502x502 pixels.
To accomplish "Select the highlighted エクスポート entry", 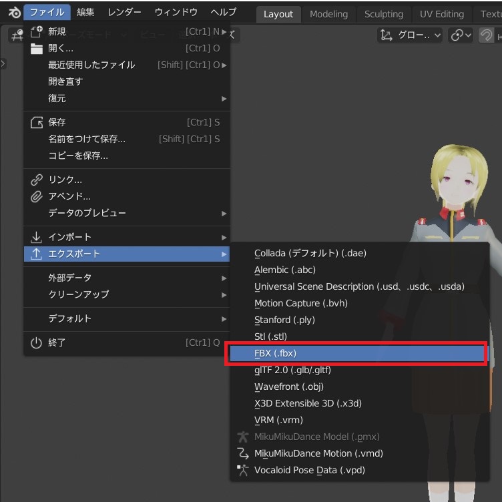I will point(127,254).
